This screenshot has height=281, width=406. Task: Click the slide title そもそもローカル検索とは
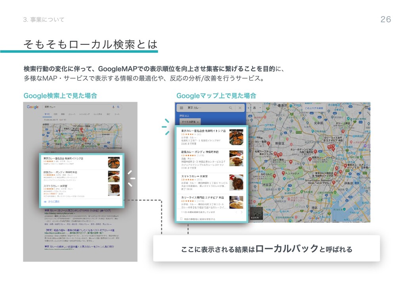click(90, 44)
